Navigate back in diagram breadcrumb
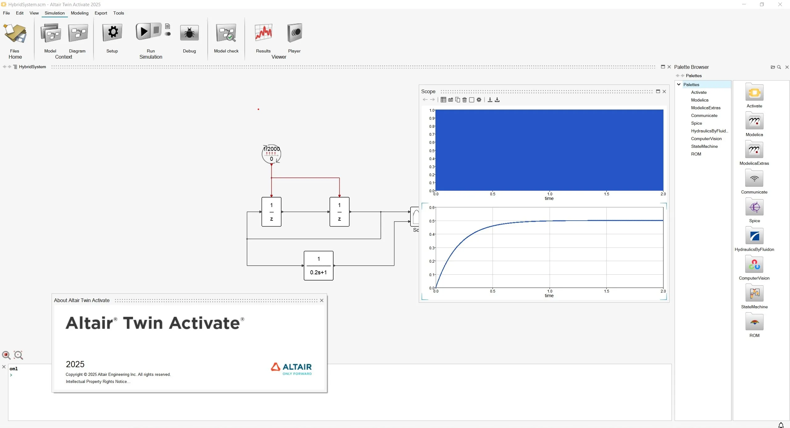This screenshot has width=790, height=428. click(4, 67)
